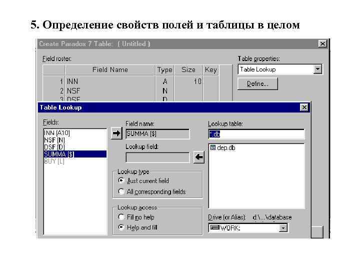Click the Key column header
Viewport: 360px width, 270px height.
211,69
